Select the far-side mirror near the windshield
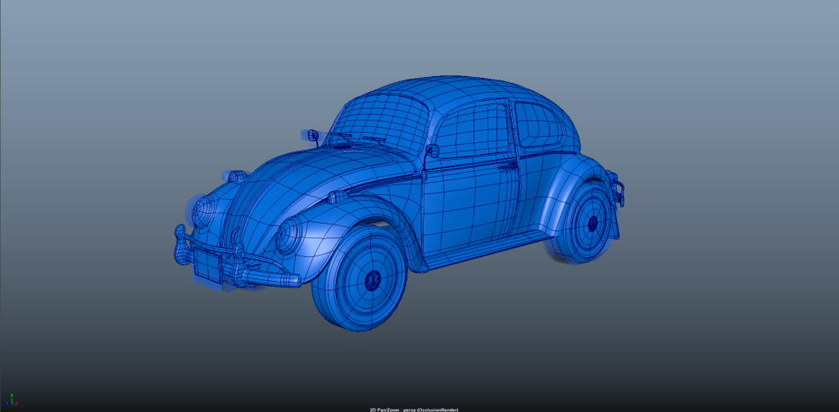Image resolution: width=839 pixels, height=412 pixels. 311,134
